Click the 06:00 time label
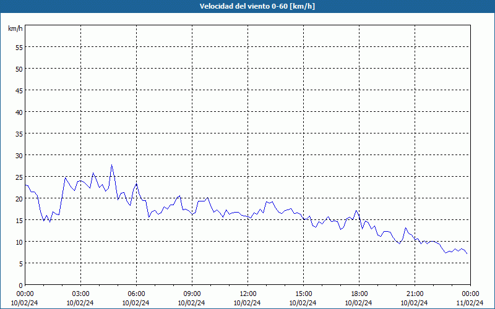 136,294
